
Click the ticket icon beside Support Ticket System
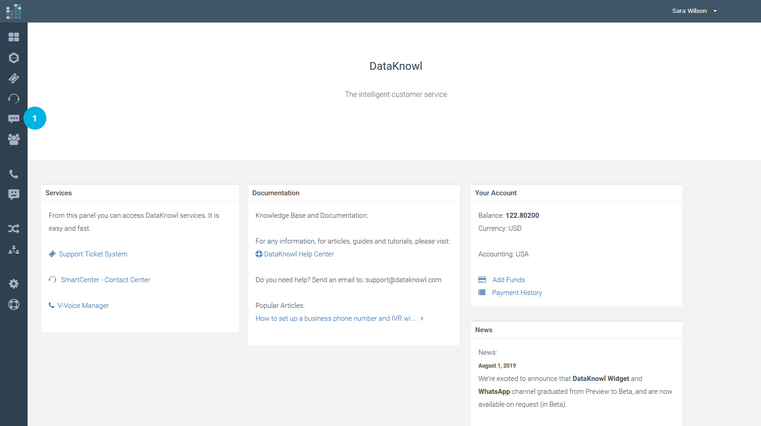52,254
